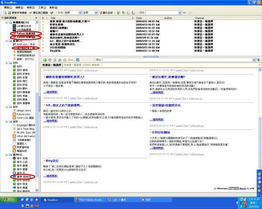Click article pane scrollbar up arrow

(x=260, y=70)
